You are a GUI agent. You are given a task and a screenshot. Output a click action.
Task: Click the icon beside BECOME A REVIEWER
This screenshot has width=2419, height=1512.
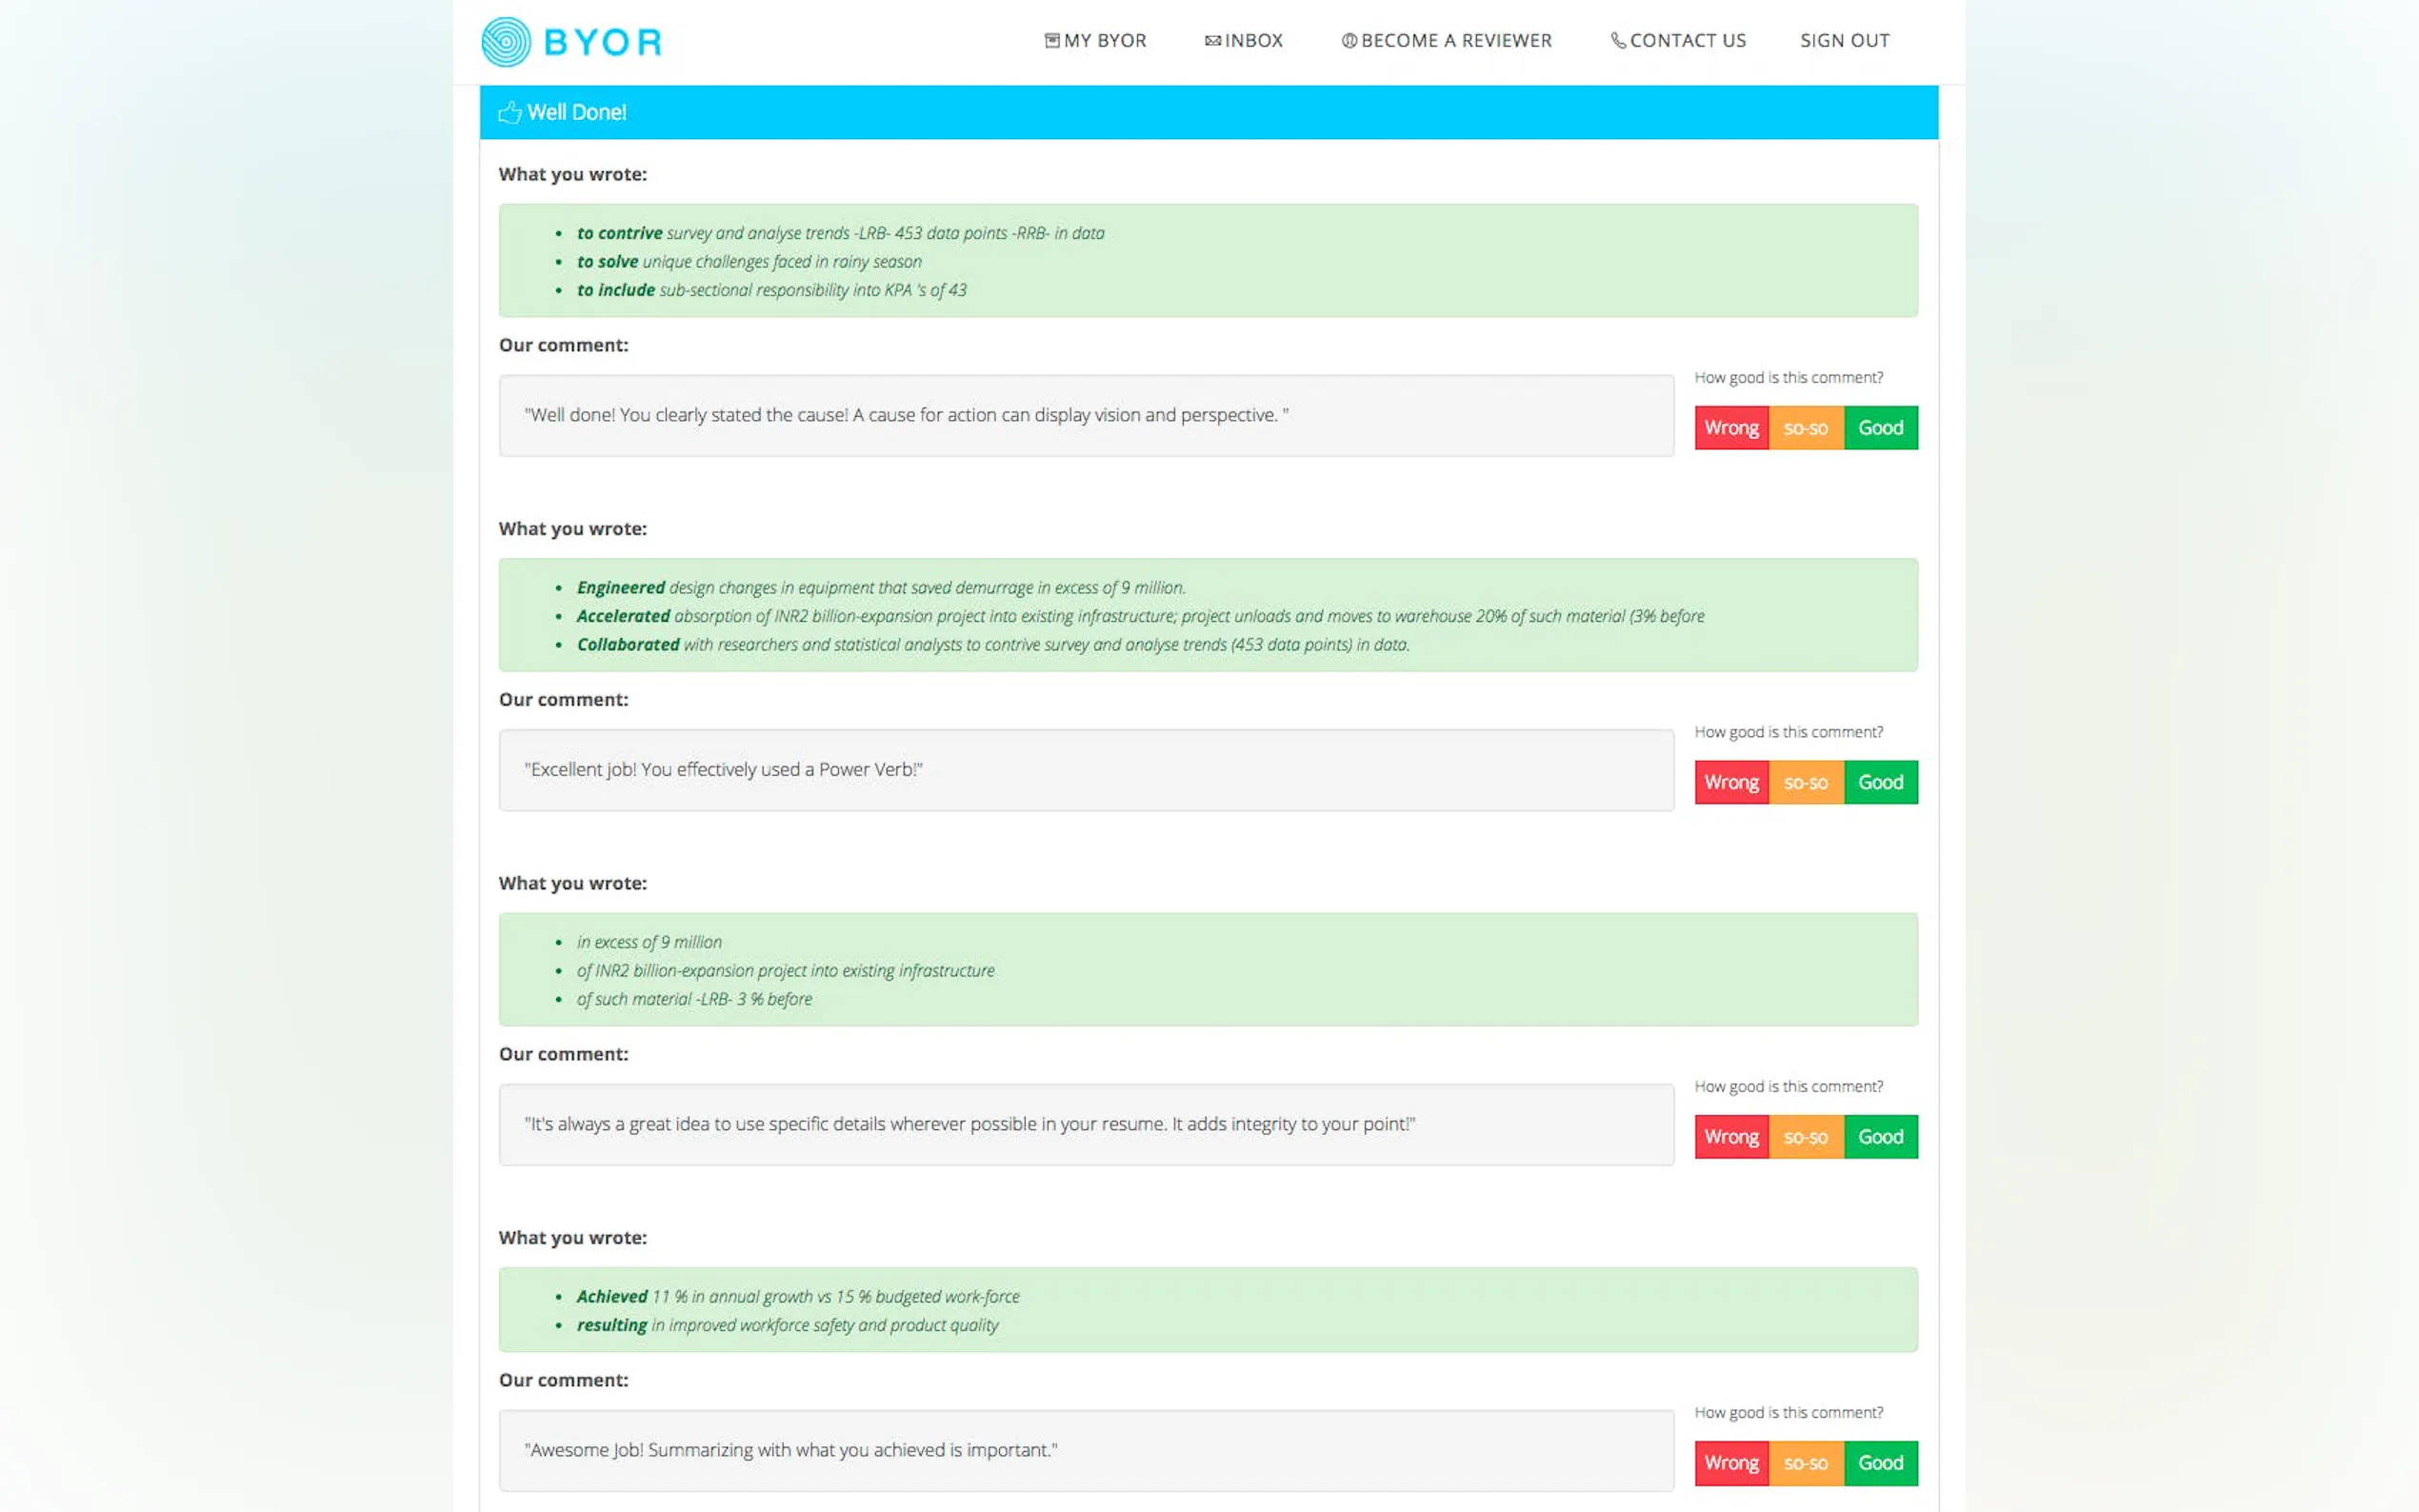point(1349,41)
